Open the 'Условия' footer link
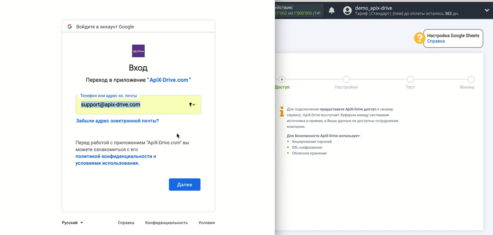Viewport: 493px width, 235px height. pyautogui.click(x=206, y=223)
